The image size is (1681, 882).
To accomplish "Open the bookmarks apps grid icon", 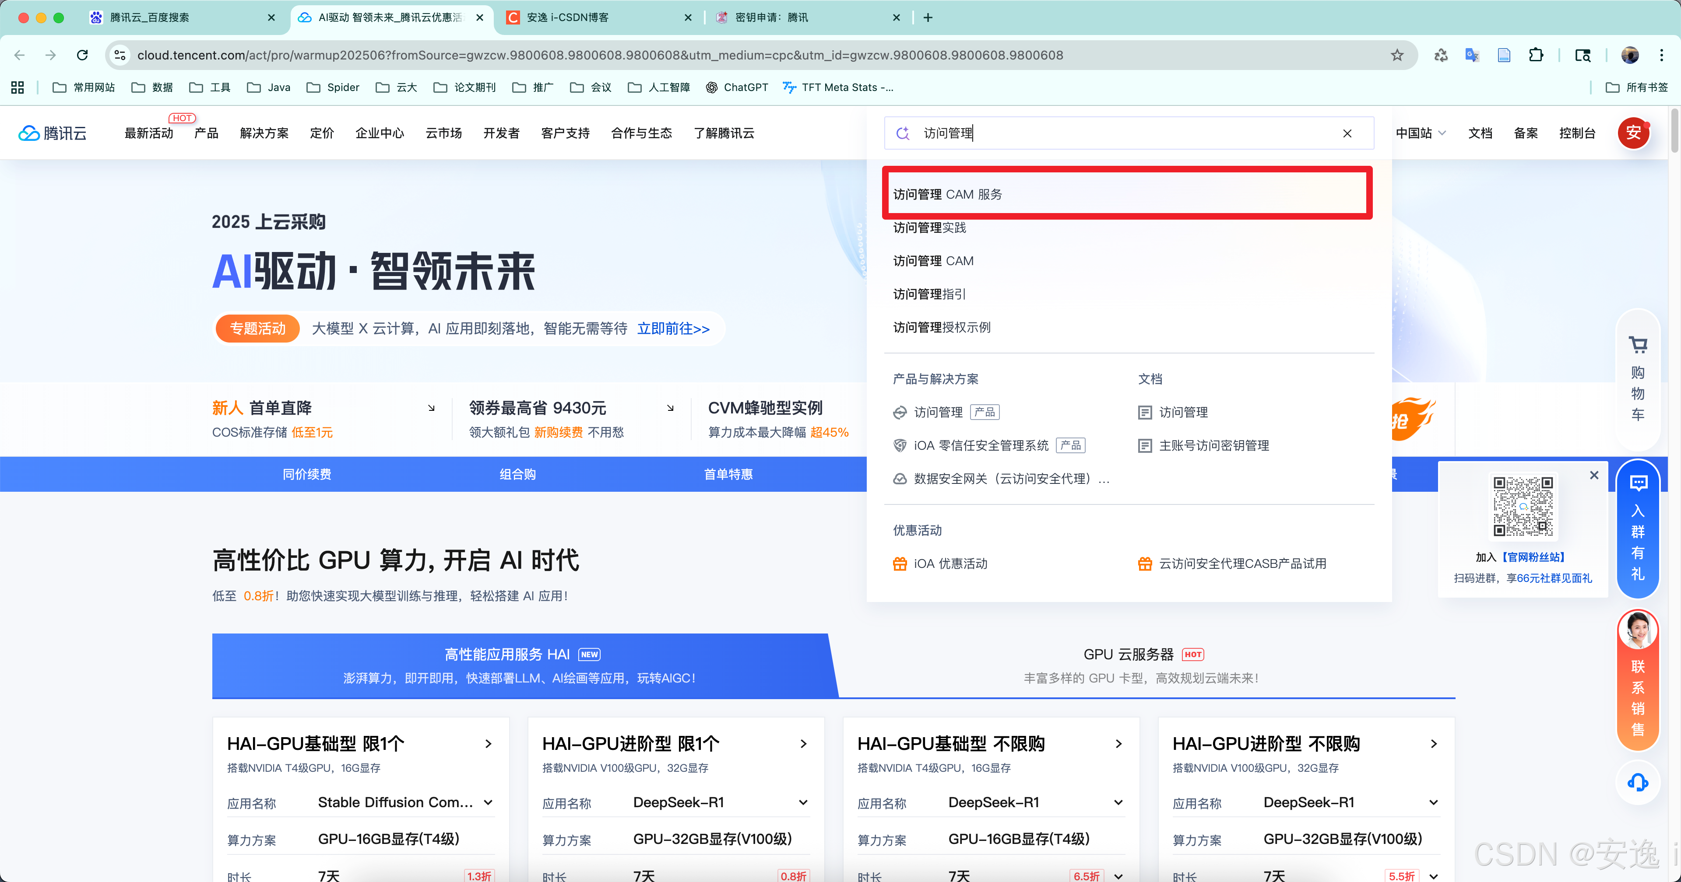I will (18, 87).
